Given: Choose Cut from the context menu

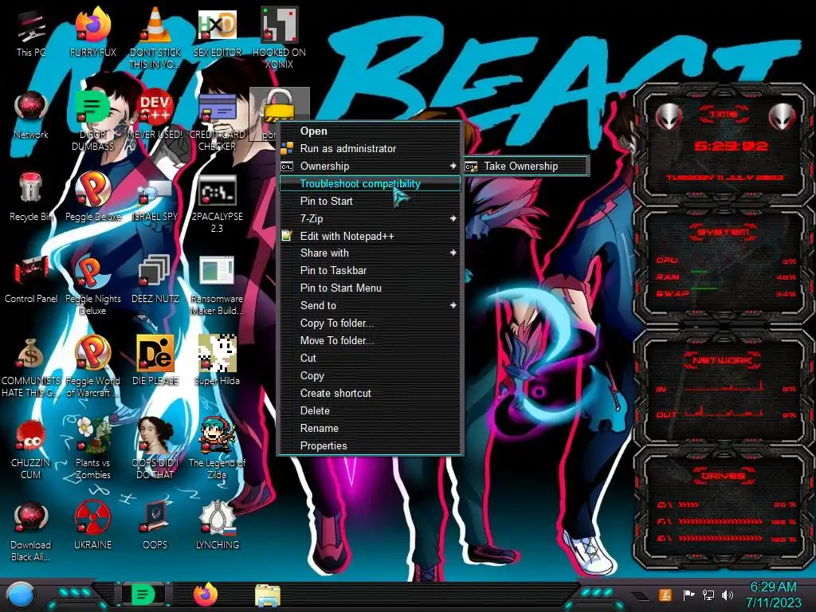Looking at the screenshot, I should (370, 358).
